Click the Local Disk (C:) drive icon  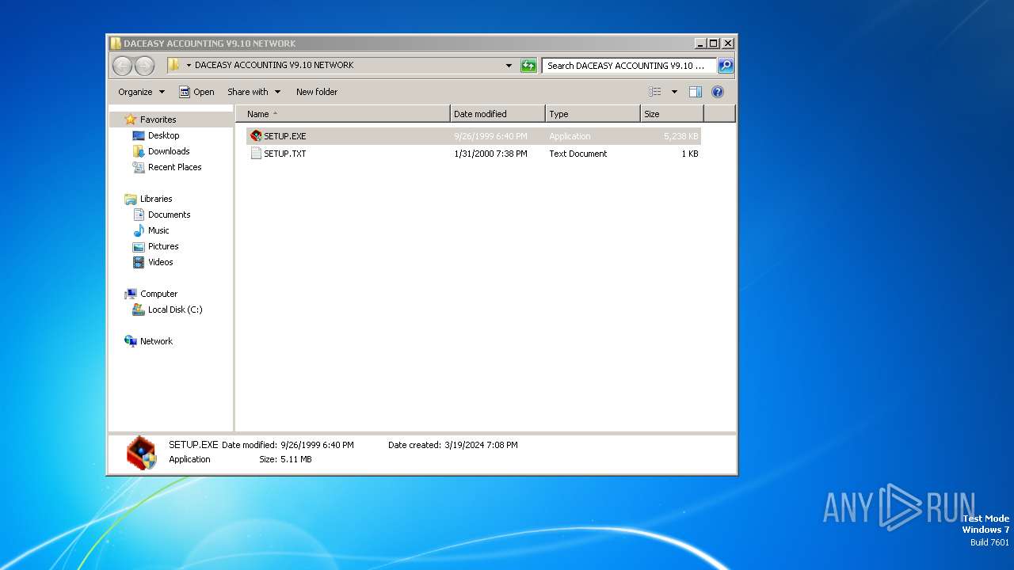pyautogui.click(x=139, y=310)
